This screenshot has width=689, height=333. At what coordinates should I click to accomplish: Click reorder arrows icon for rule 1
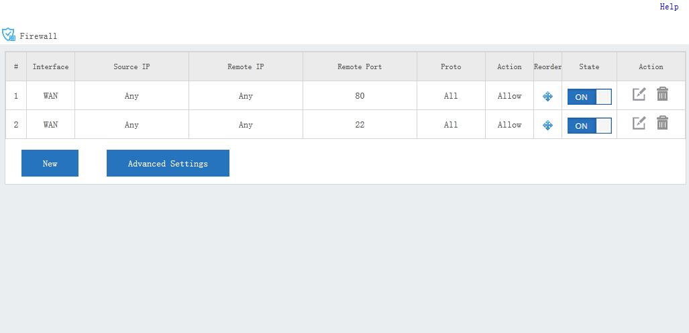click(547, 96)
